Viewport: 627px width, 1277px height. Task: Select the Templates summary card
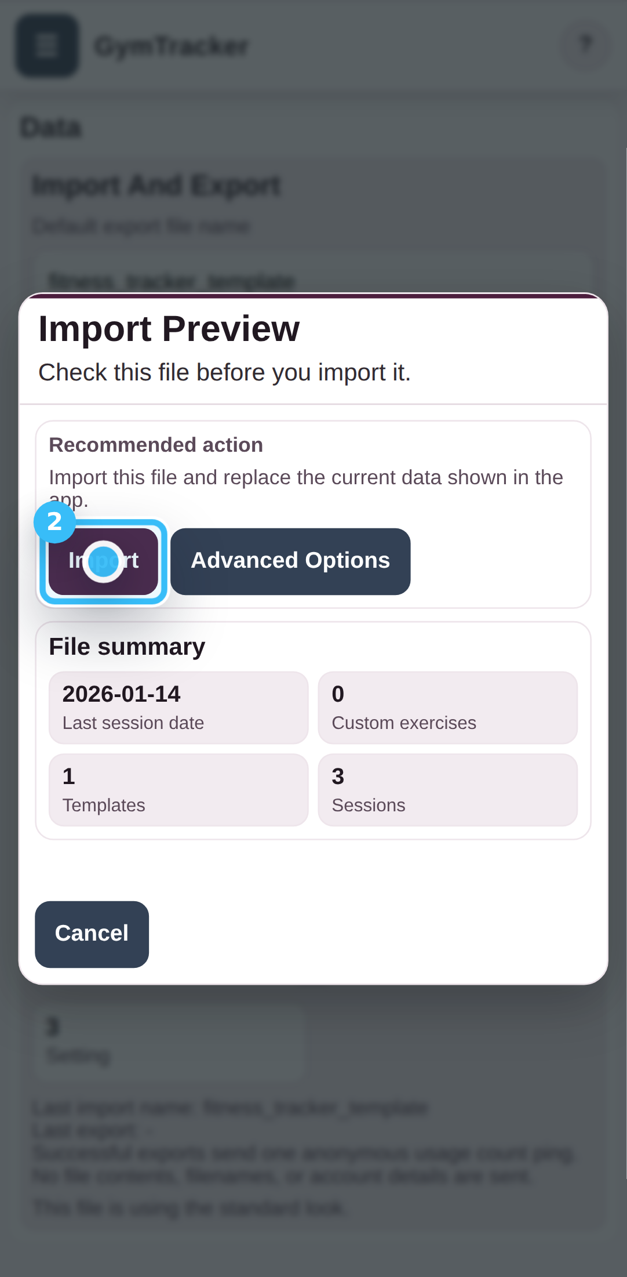[178, 789]
